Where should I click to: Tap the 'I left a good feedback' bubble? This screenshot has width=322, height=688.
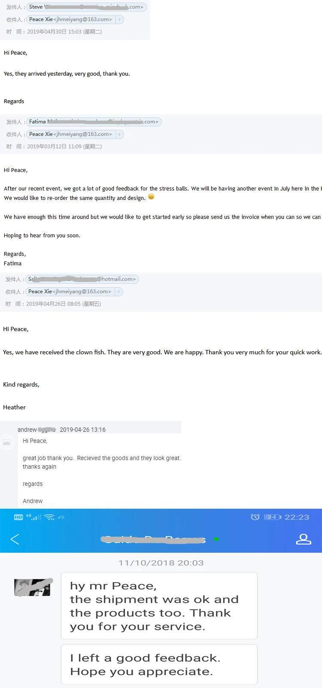[159, 664]
